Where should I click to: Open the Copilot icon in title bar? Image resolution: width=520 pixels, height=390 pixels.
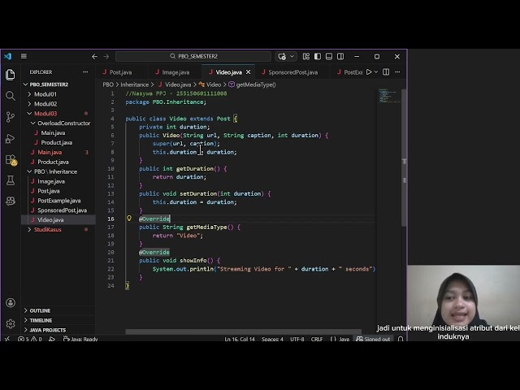282,56
